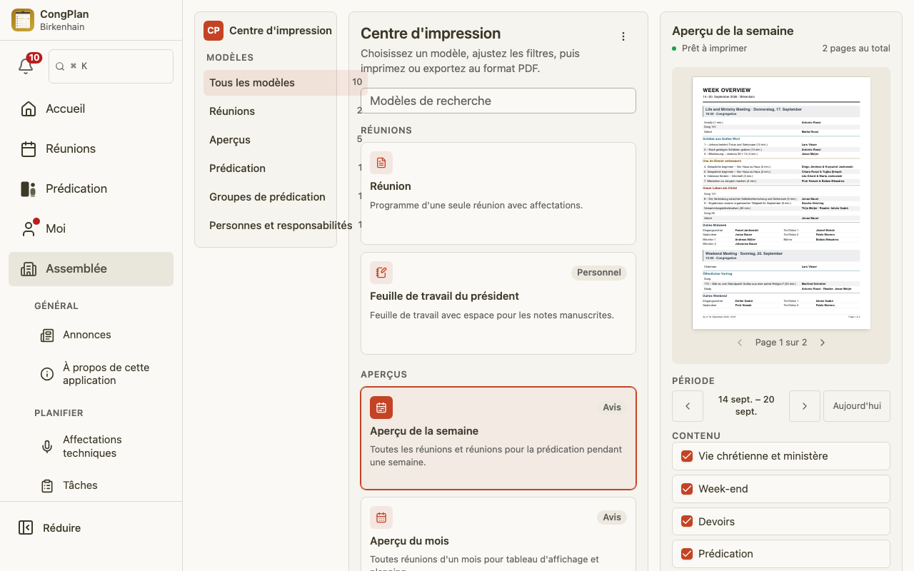Click the Aperçu de la semaine calendar icon
914x571 pixels.
[x=381, y=408]
